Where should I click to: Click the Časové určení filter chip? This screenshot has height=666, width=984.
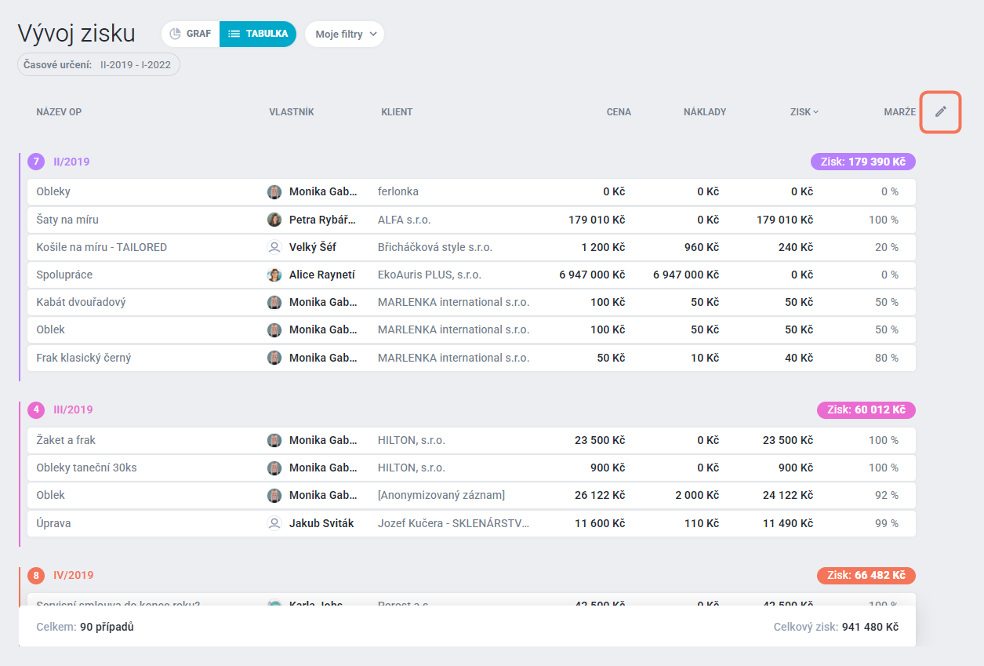(x=99, y=64)
